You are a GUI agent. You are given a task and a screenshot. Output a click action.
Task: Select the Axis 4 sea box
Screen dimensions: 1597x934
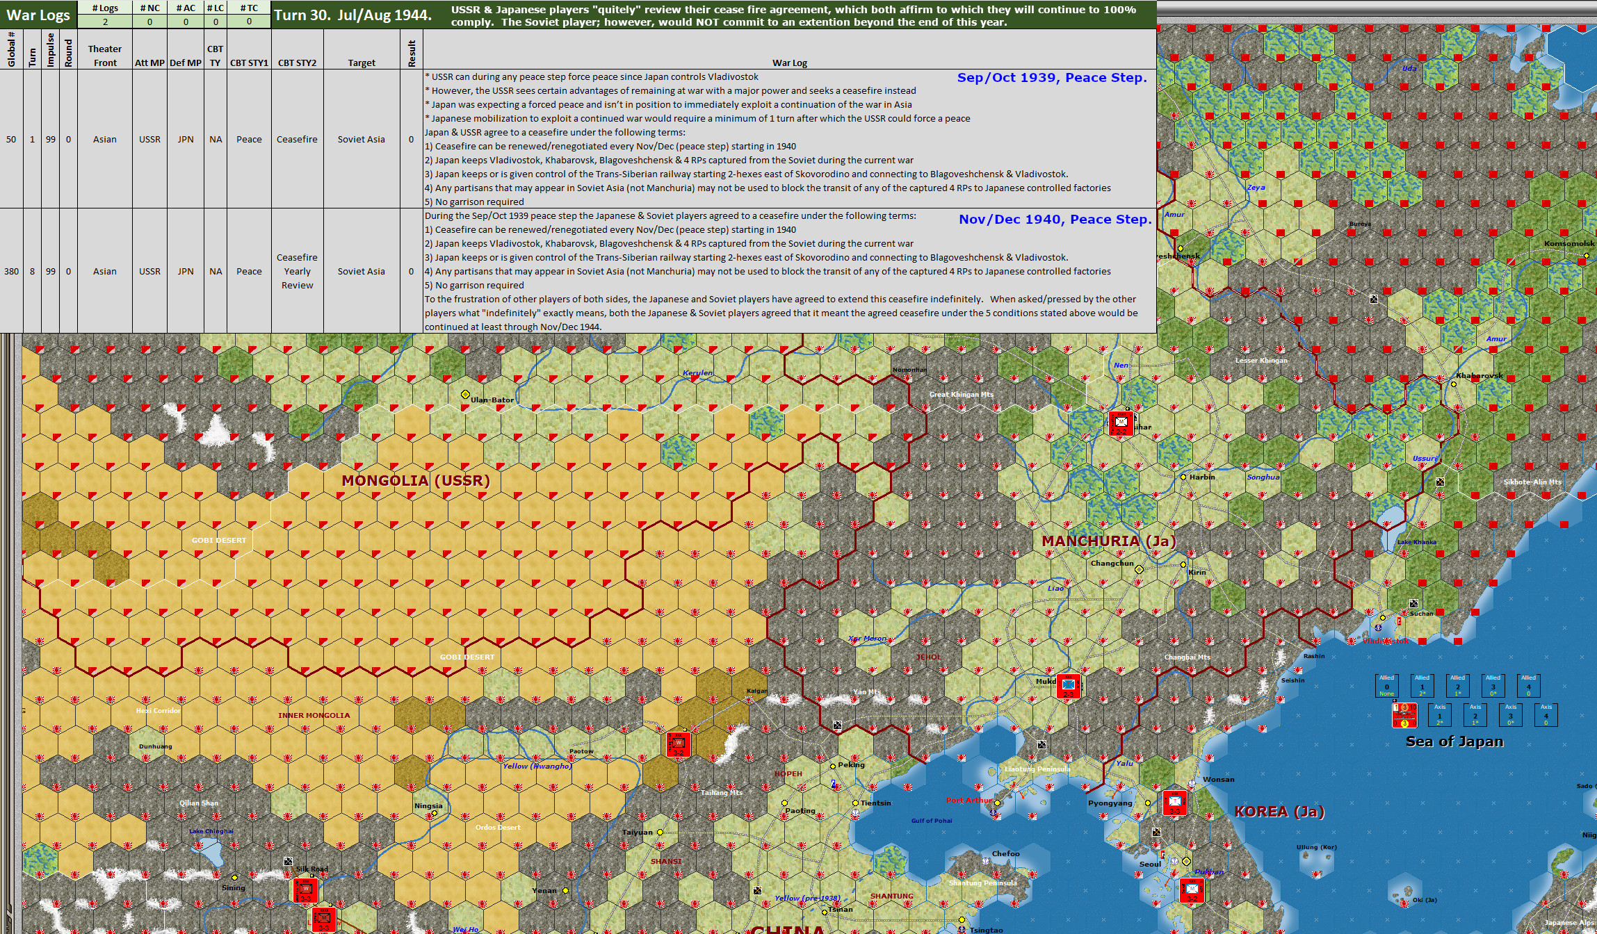point(1546,714)
